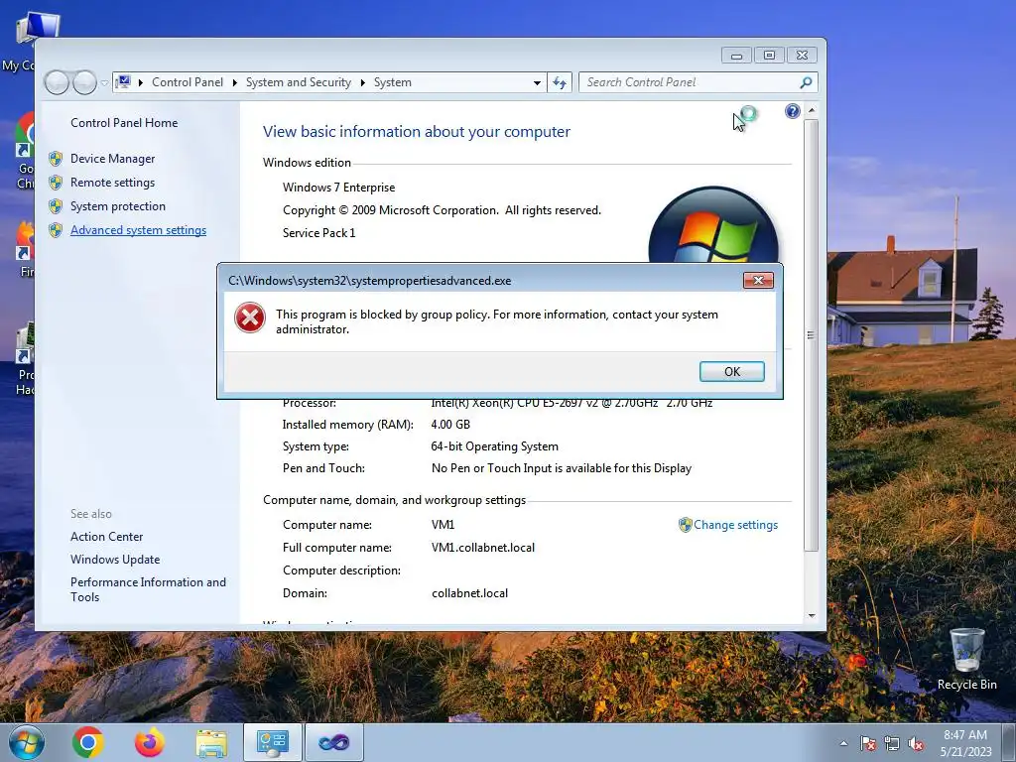1016x762 pixels.
Task: Click the search magnifier icon
Action: click(806, 82)
